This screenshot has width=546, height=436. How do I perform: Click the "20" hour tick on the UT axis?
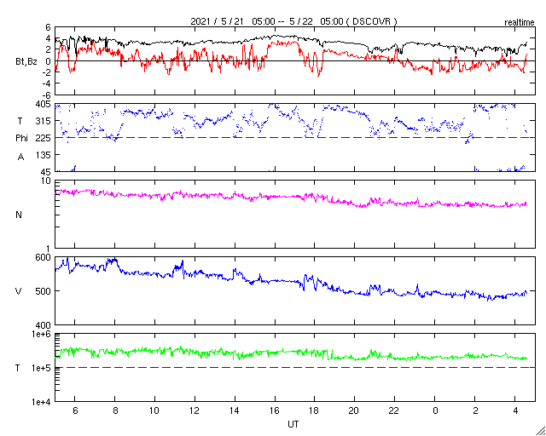355,411
